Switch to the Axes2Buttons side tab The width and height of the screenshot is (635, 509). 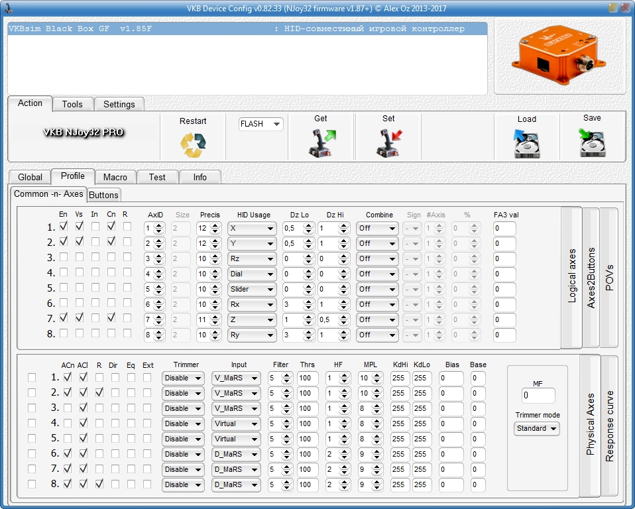pyautogui.click(x=591, y=278)
